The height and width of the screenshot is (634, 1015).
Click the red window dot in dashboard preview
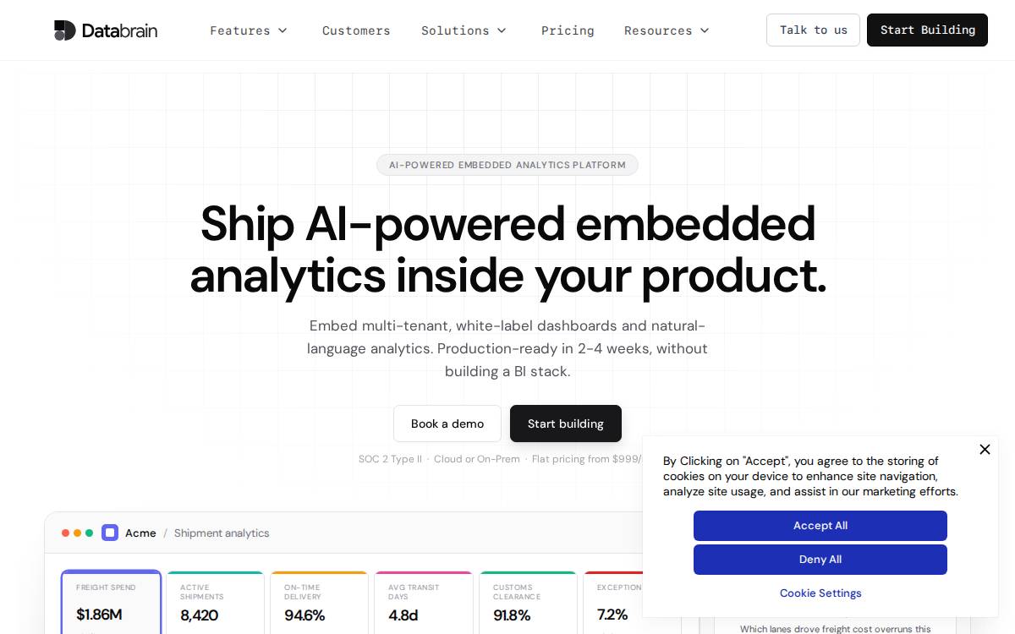66,533
